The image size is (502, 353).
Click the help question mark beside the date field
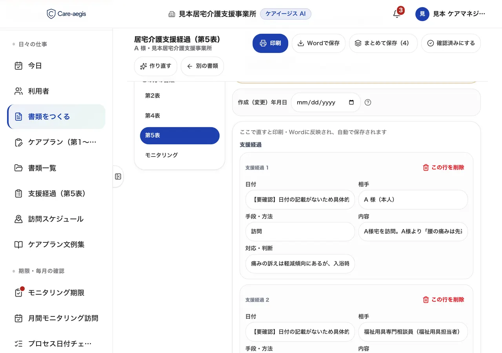tap(368, 102)
